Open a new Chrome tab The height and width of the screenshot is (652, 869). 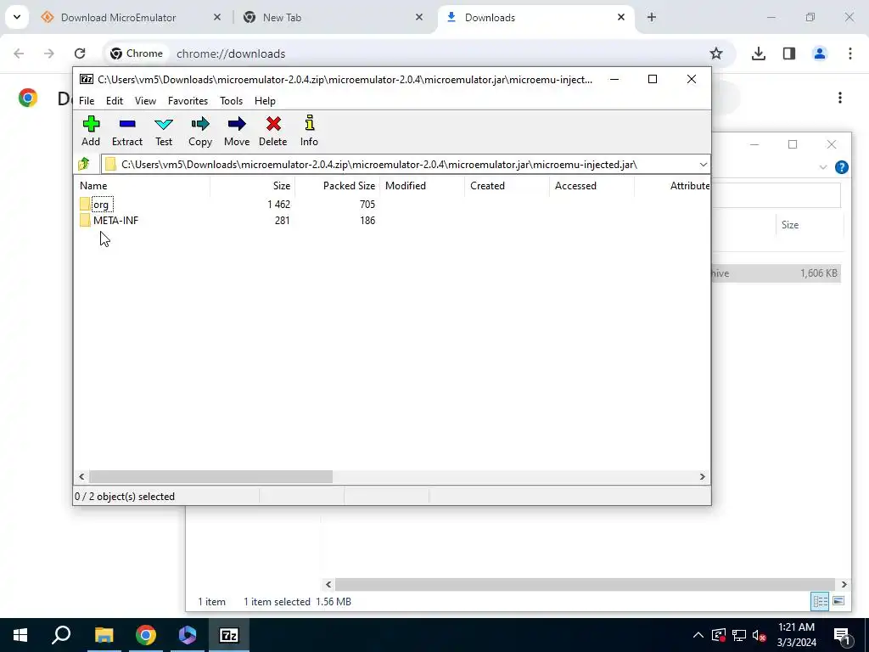tap(652, 18)
